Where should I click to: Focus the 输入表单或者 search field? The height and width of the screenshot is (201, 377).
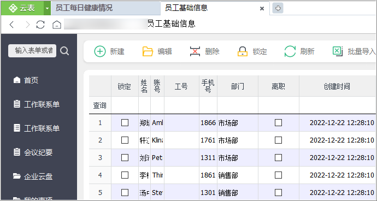32,51
